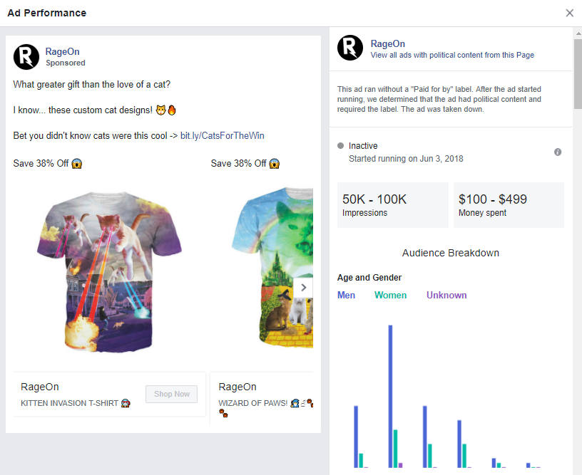Click the second 'Save 38% Off' text
582x475 pixels.
coord(245,163)
